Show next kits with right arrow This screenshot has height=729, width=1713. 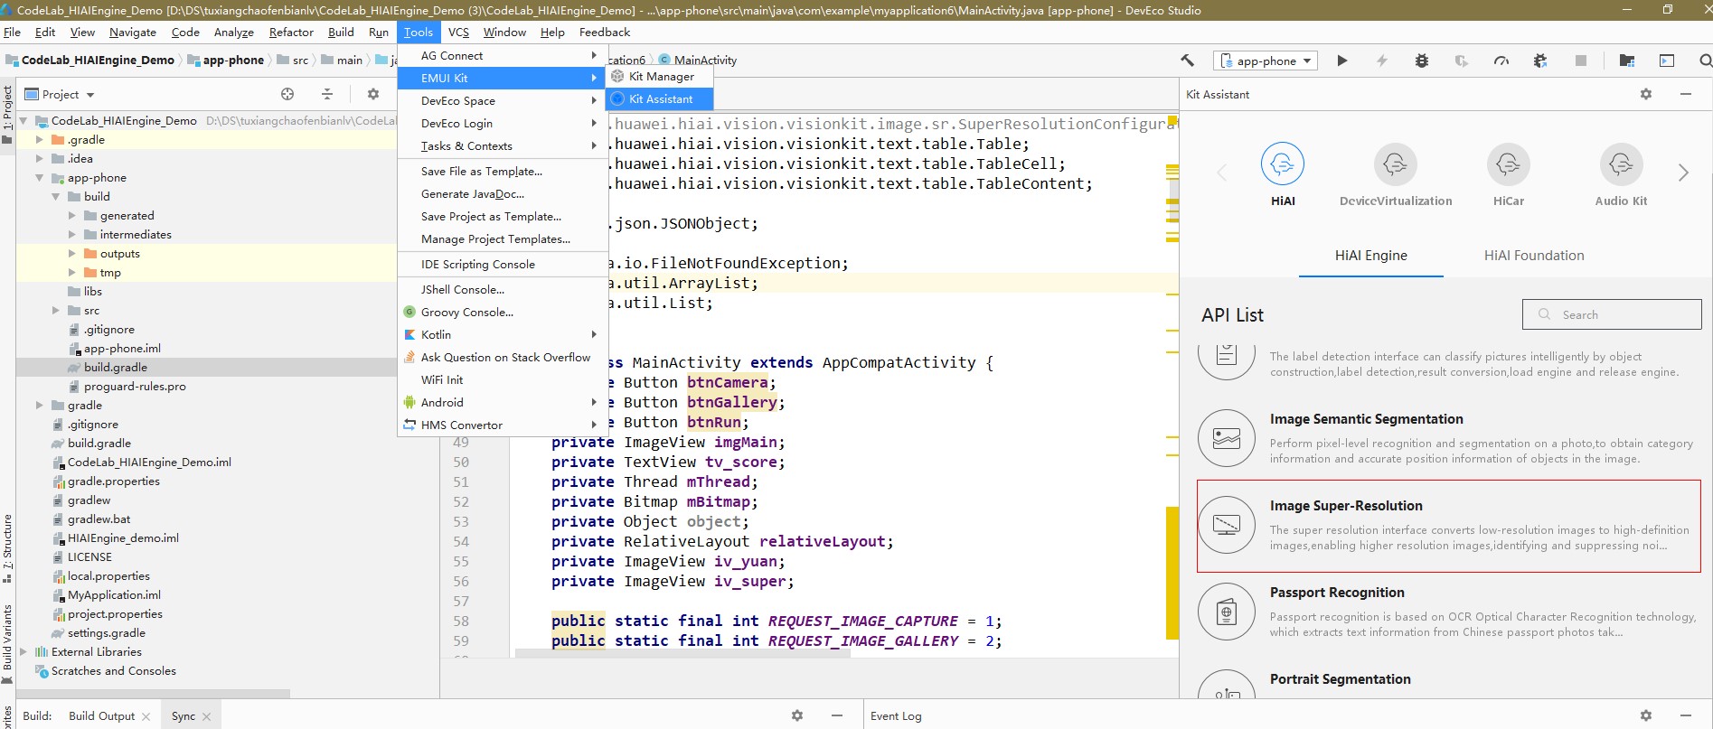1683,173
